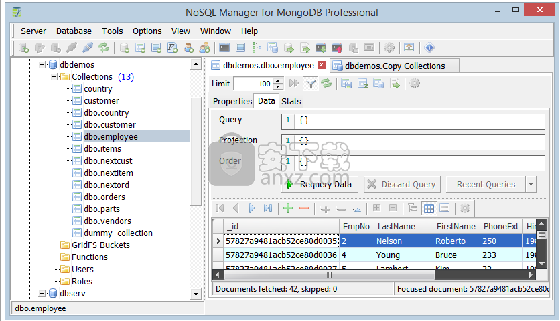Delete document with red minus icon
560x321 pixels.
304,208
